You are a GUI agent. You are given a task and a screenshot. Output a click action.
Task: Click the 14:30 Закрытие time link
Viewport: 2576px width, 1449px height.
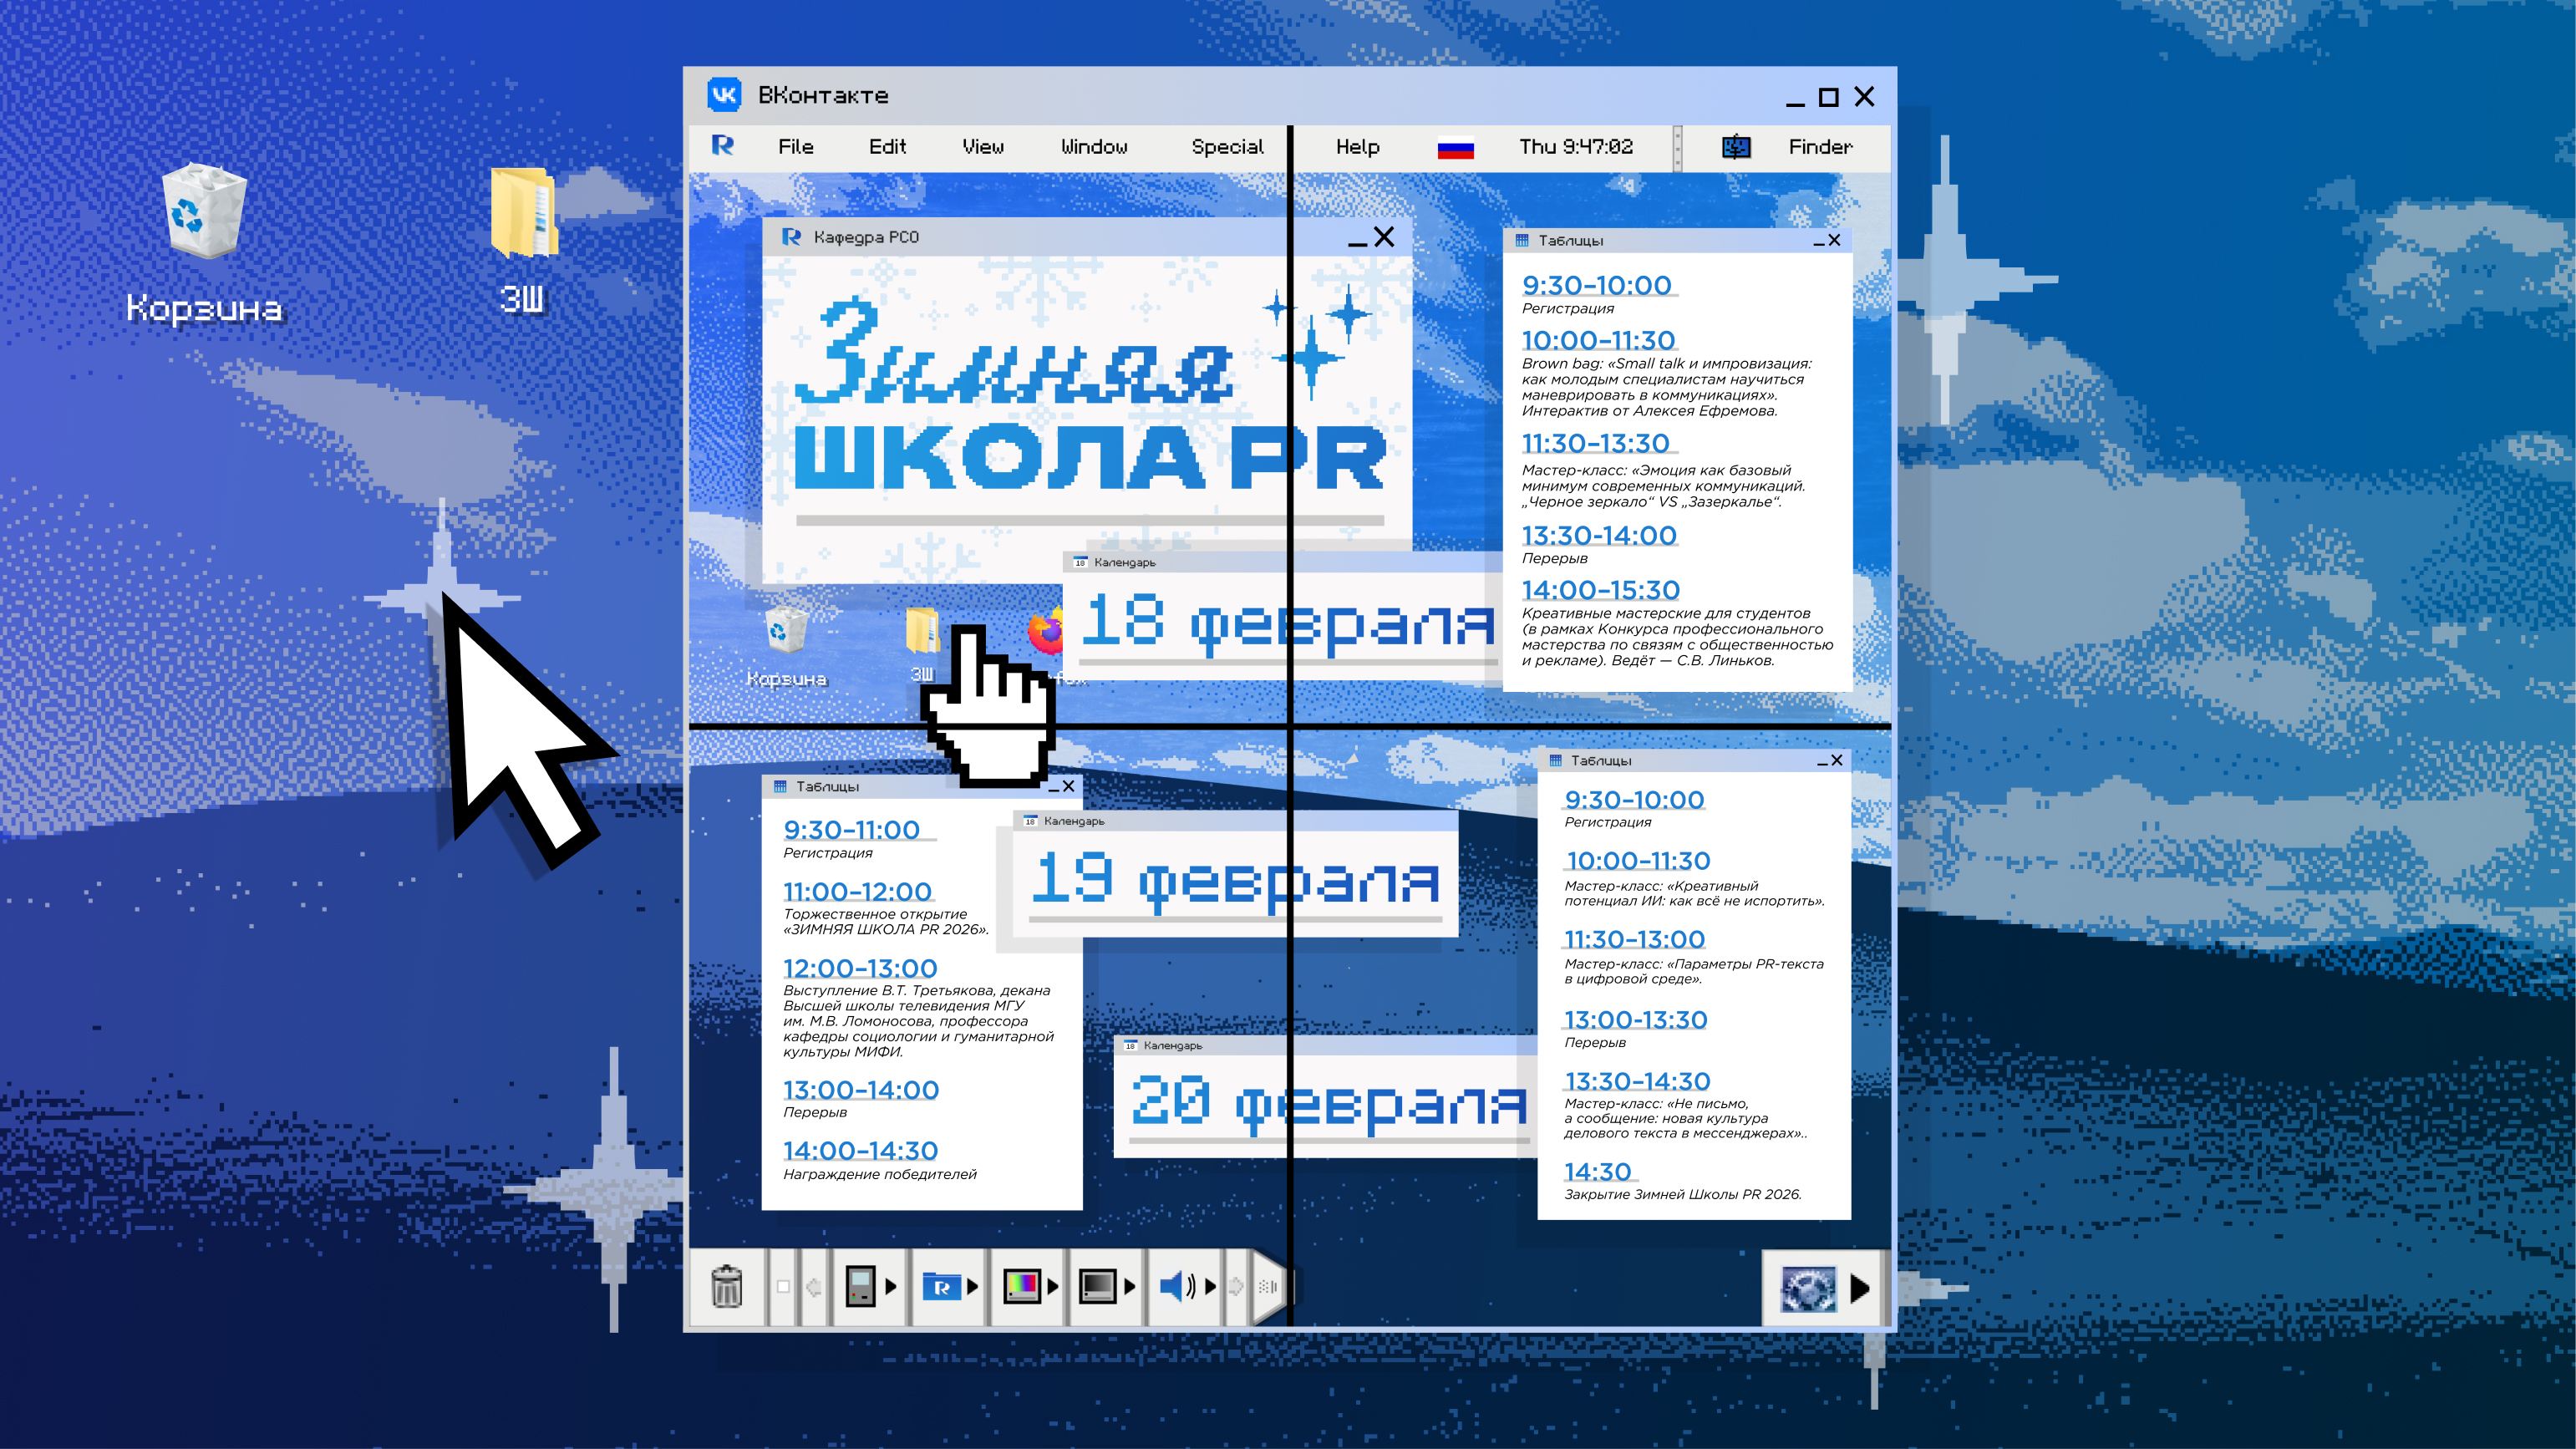click(1598, 1171)
